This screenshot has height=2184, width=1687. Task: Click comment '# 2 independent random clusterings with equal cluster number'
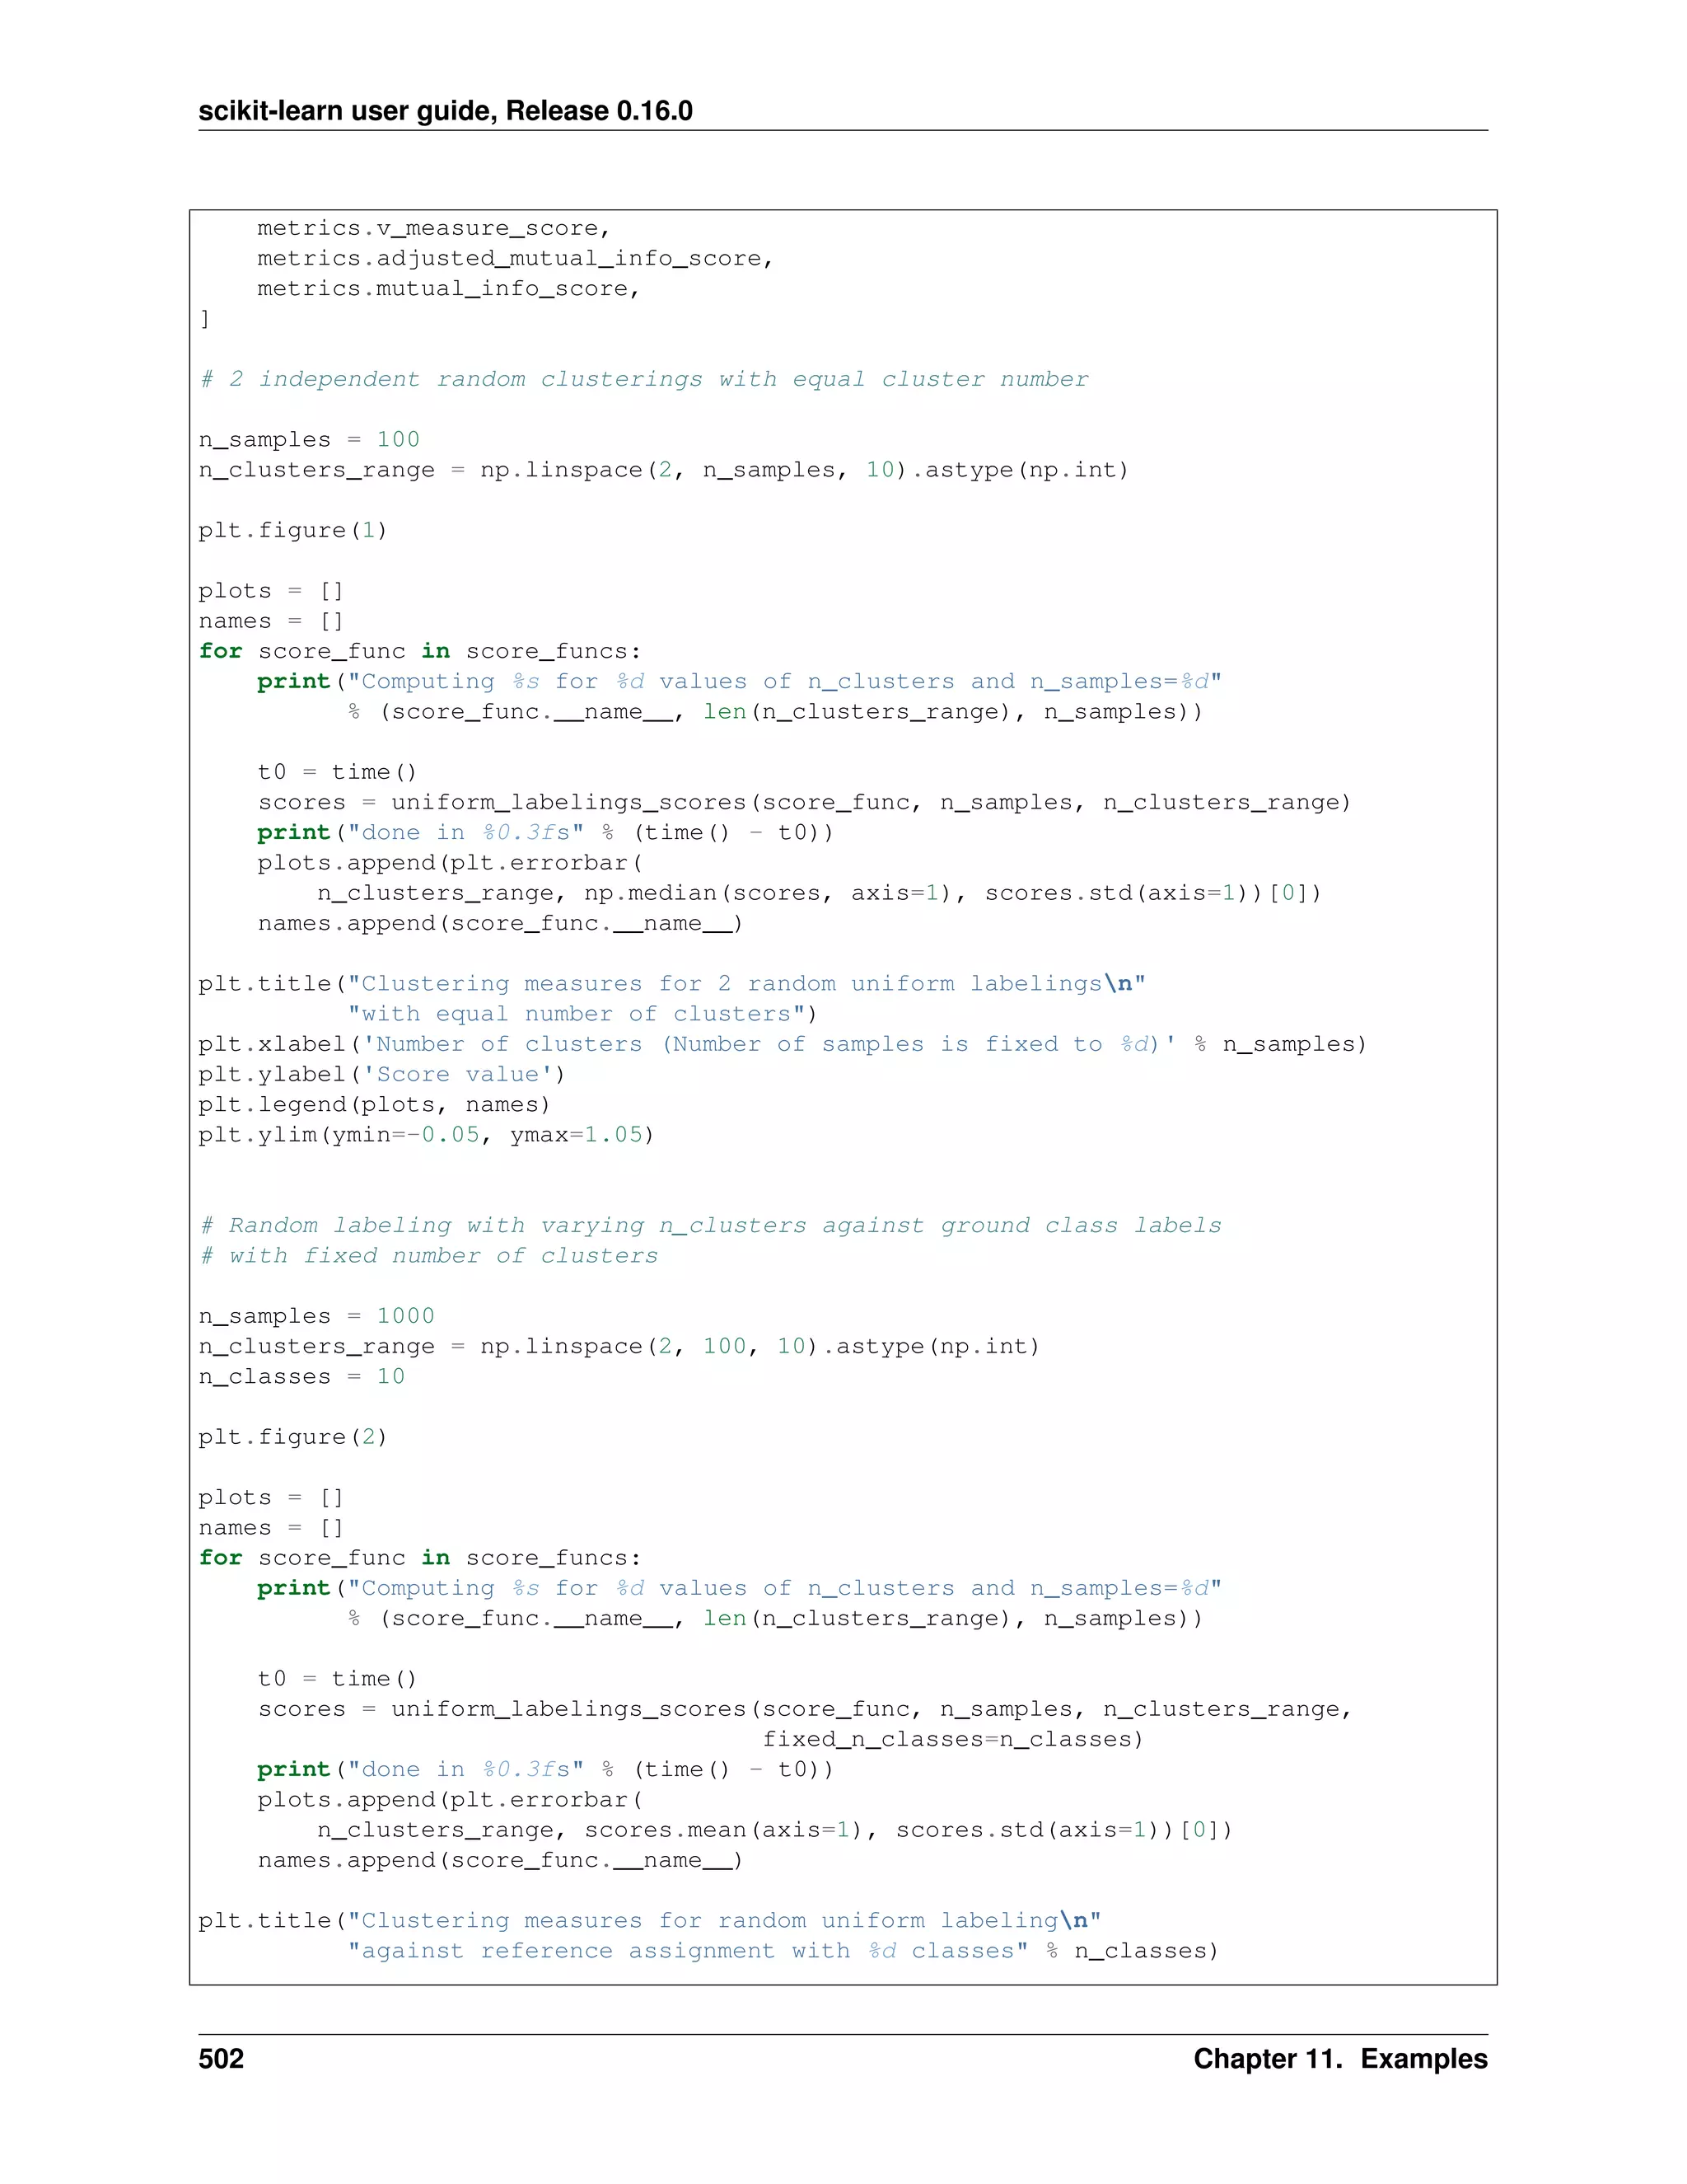(643, 380)
